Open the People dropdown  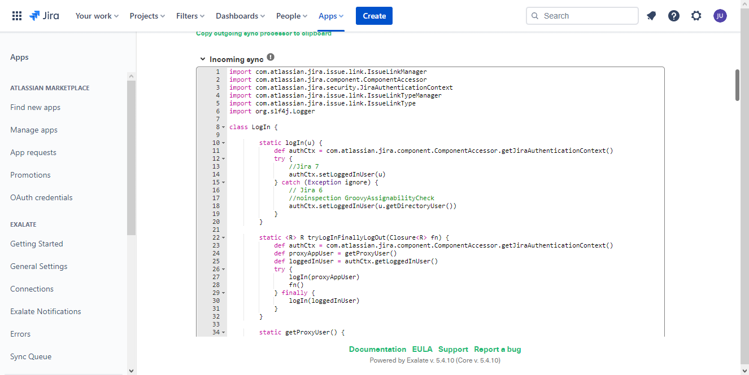click(x=292, y=16)
